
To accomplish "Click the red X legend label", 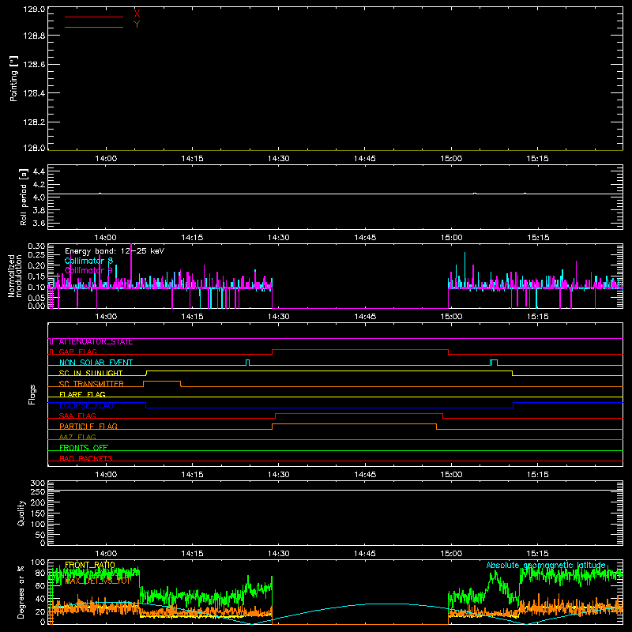I will point(137,14).
